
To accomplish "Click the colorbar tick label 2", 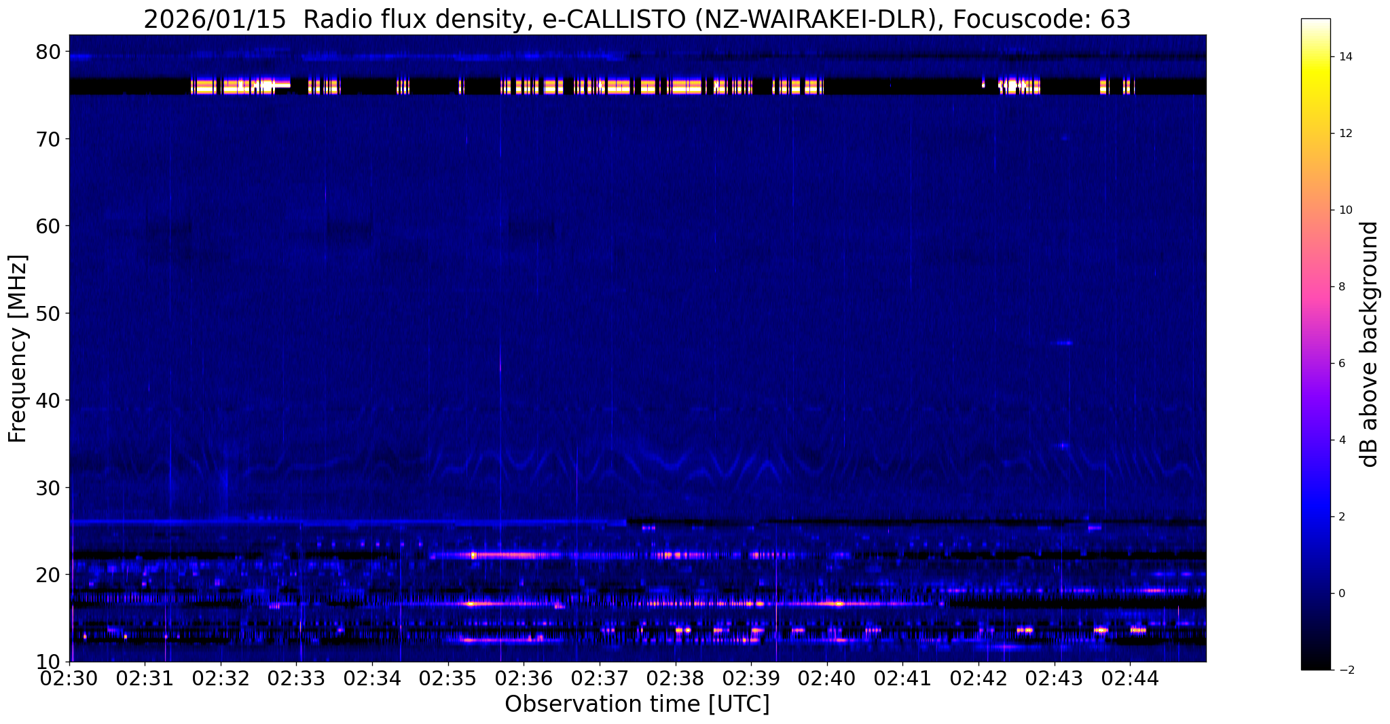I will click(1342, 517).
